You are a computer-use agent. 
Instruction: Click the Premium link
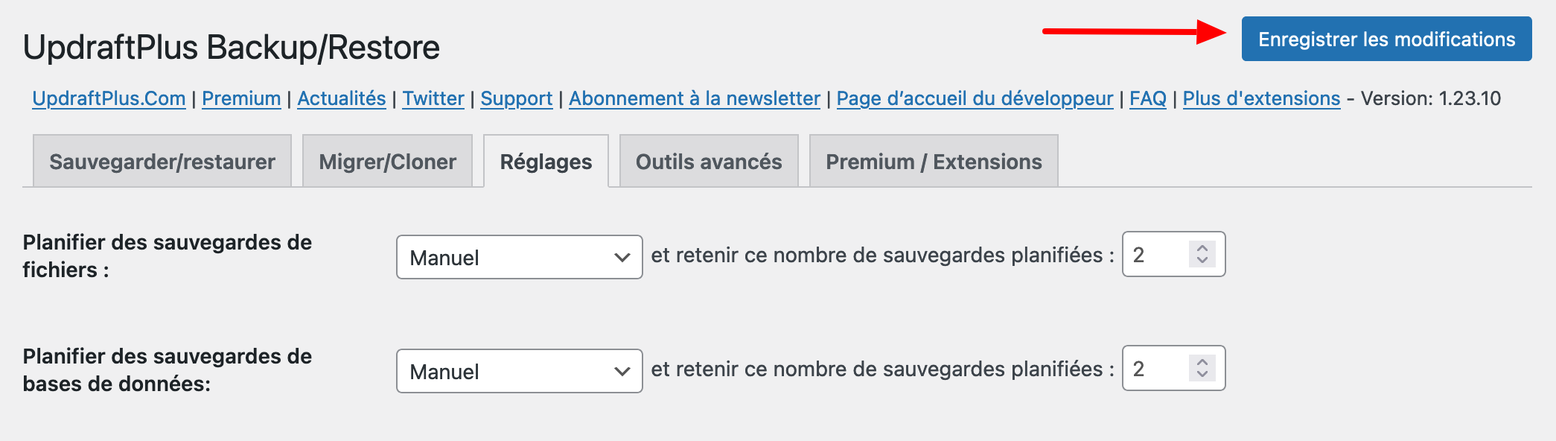click(x=241, y=98)
